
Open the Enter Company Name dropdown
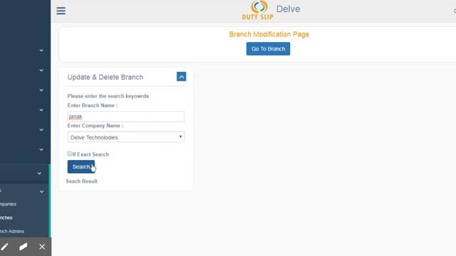pyautogui.click(x=125, y=137)
